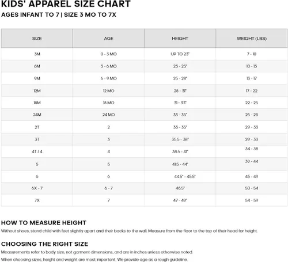Select the 3M size cell
This screenshot has height=262, width=288.
pos(37,54)
